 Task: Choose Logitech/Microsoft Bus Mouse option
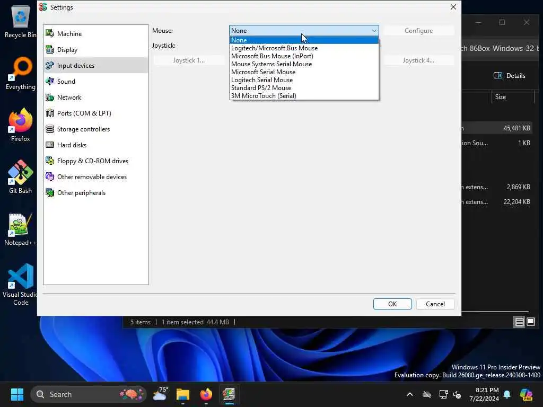click(x=304, y=48)
